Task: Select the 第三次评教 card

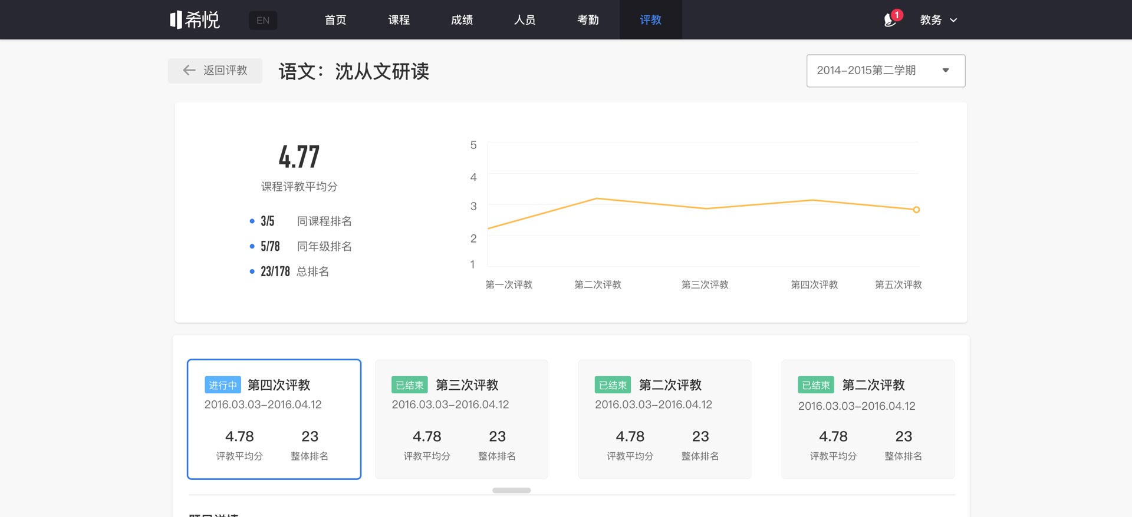Action: [462, 419]
